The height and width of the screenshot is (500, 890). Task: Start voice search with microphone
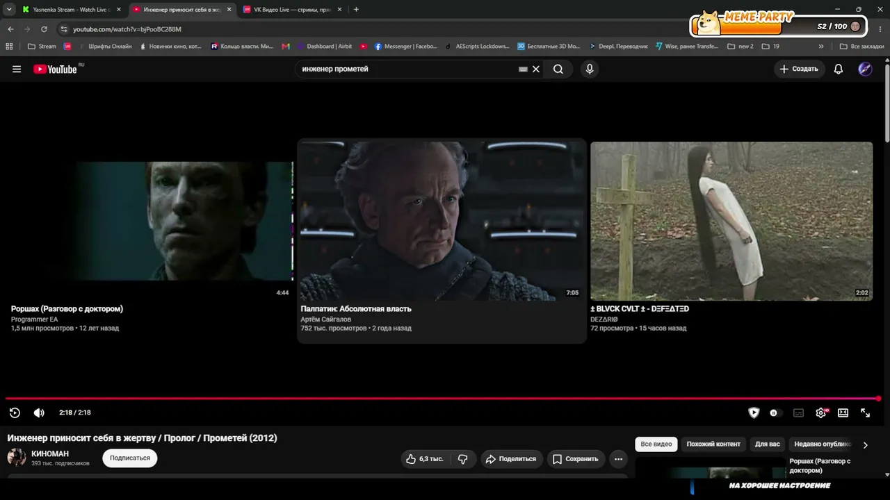(590, 69)
